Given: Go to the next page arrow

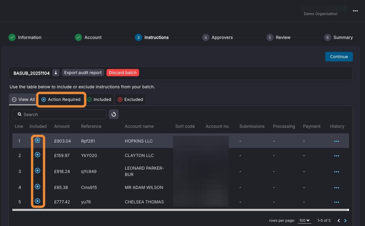Looking at the screenshot, I should [346, 221].
